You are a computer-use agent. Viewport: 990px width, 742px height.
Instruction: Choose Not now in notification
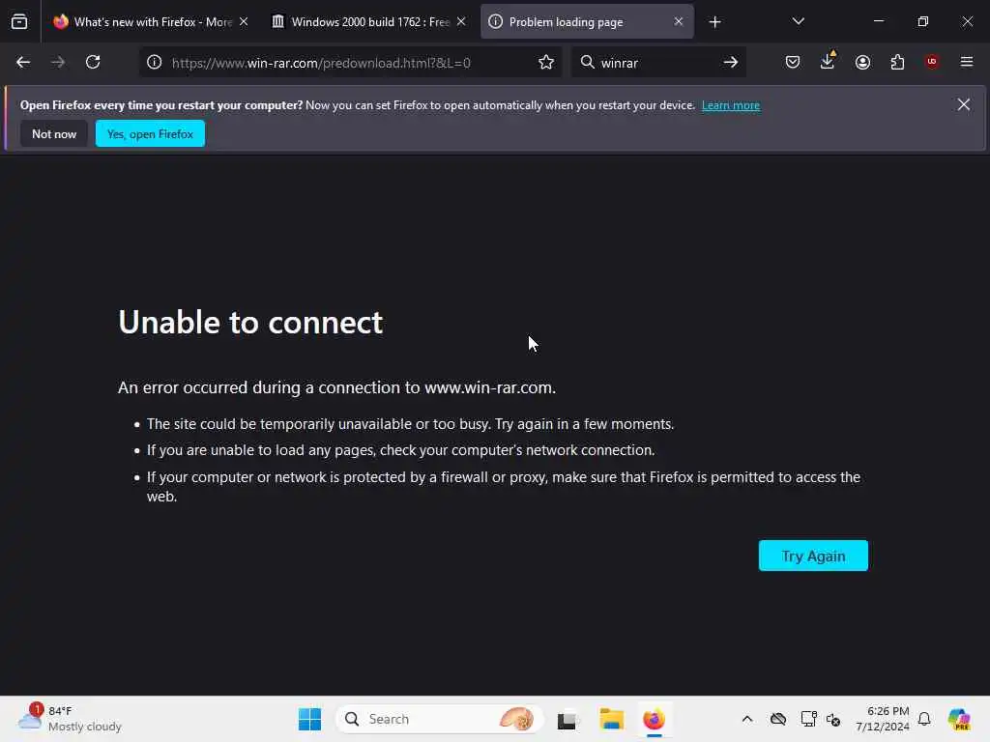[54, 133]
